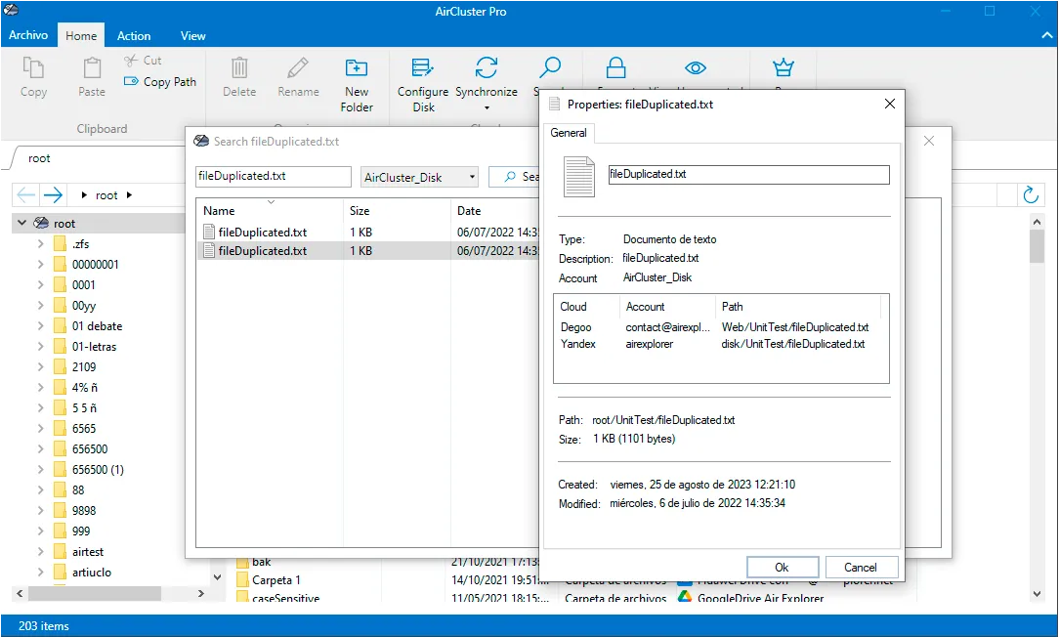Click the Paste clipboard icon
The width and height of the screenshot is (1059, 637).
coord(92,69)
